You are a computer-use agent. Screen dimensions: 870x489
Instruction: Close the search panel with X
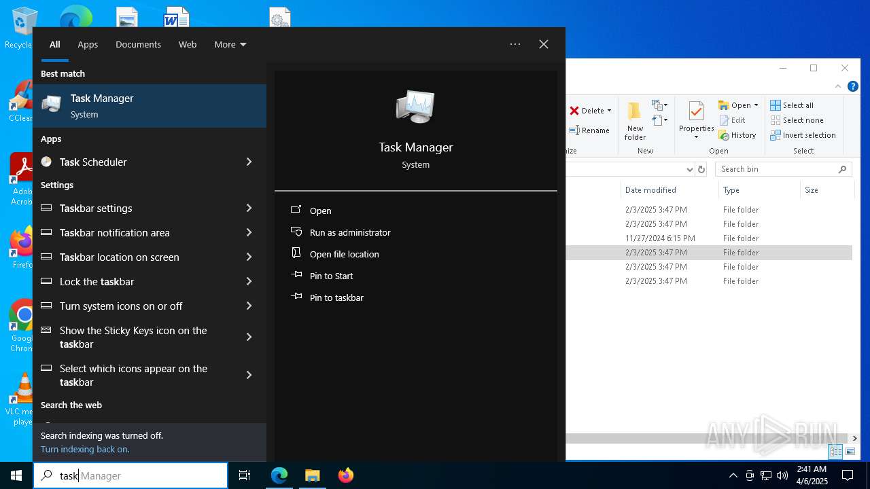click(x=544, y=44)
